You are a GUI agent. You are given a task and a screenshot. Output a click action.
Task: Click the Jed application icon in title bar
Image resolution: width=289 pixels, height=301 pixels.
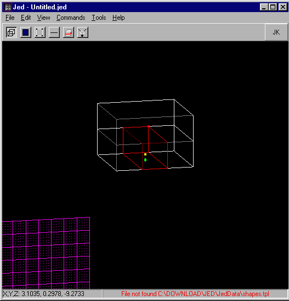(x=8, y=7)
